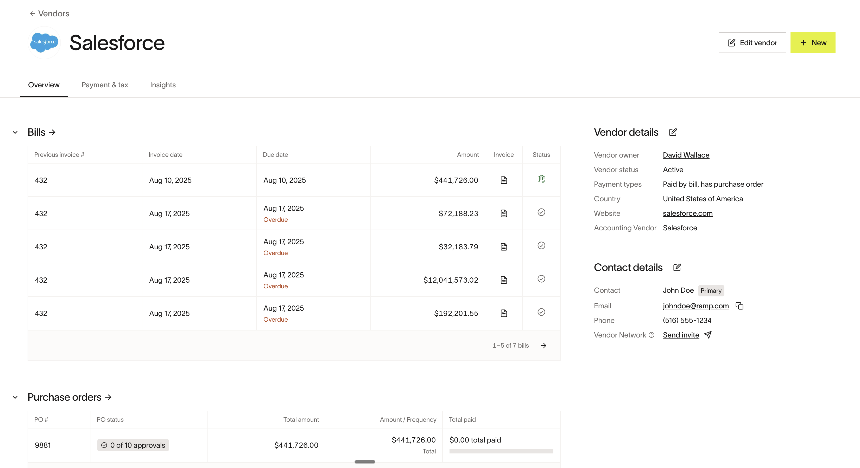
Task: Open invoice document for $192,201.55 bill
Action: 504,313
